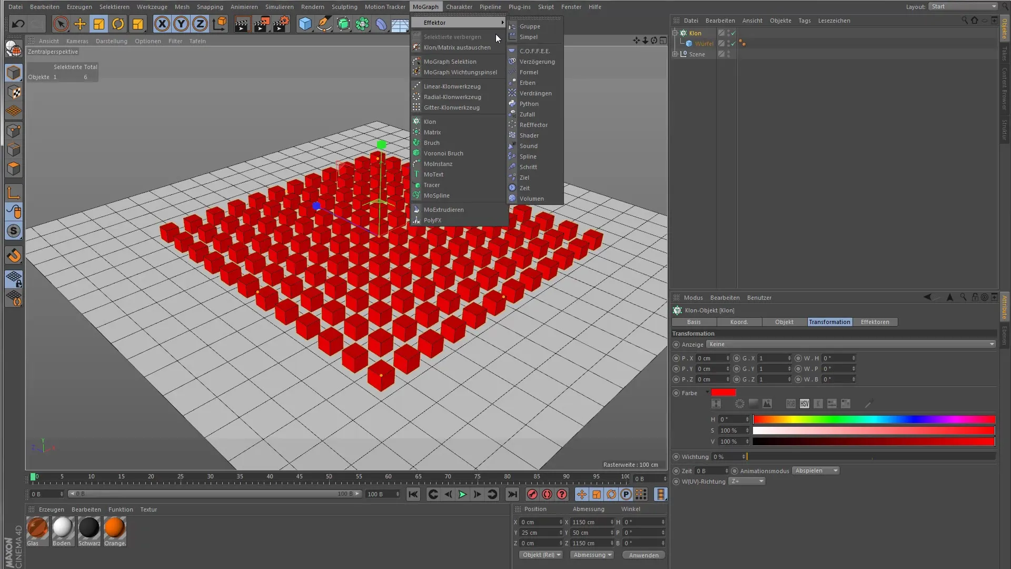Toggle X axis lock

(162, 24)
